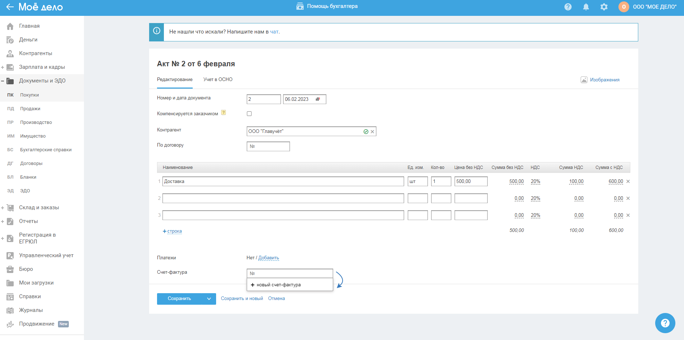The image size is (684, 340).
Task: Click the По договору number field
Action: pyautogui.click(x=268, y=147)
